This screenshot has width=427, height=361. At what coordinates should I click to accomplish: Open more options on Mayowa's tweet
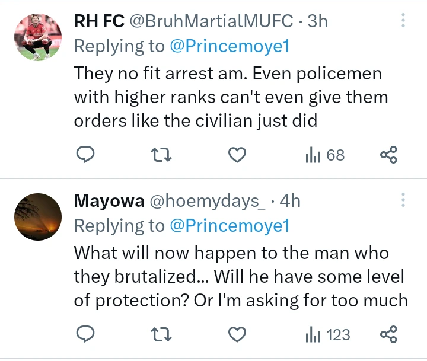(403, 200)
